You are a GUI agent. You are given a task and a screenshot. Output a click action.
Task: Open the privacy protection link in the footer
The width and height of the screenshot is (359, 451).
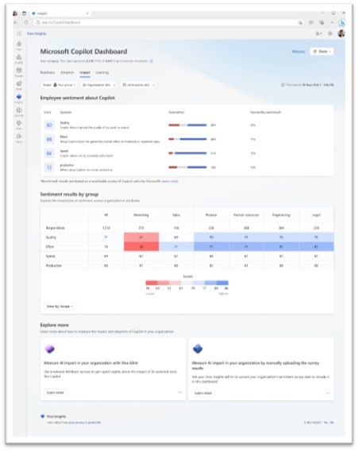click(x=84, y=422)
